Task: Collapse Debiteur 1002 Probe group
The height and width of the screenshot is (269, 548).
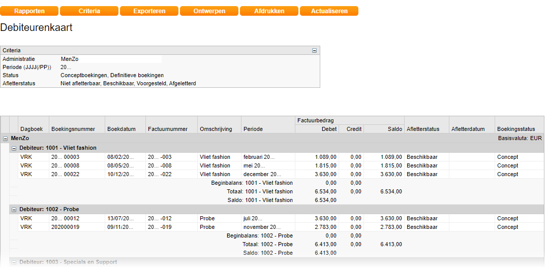Action: coord(14,209)
